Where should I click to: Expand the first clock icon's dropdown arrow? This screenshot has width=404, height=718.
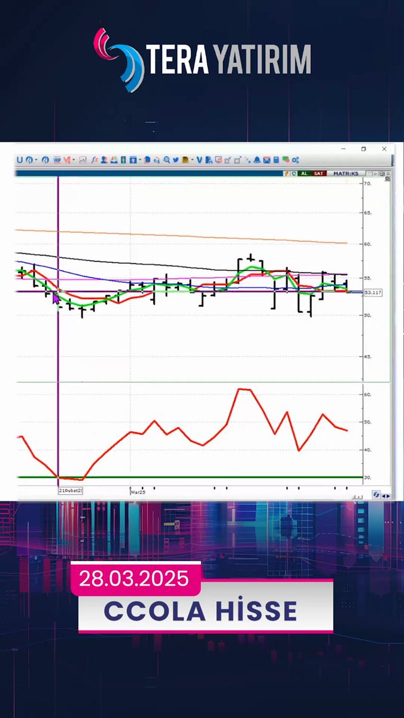[x=35, y=160]
